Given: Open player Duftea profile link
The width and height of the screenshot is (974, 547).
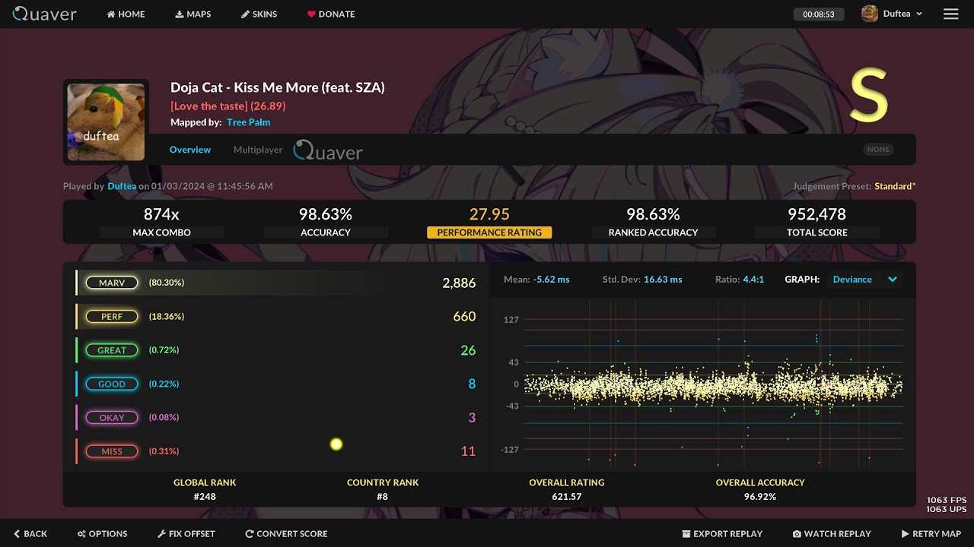Looking at the screenshot, I should click(x=122, y=186).
